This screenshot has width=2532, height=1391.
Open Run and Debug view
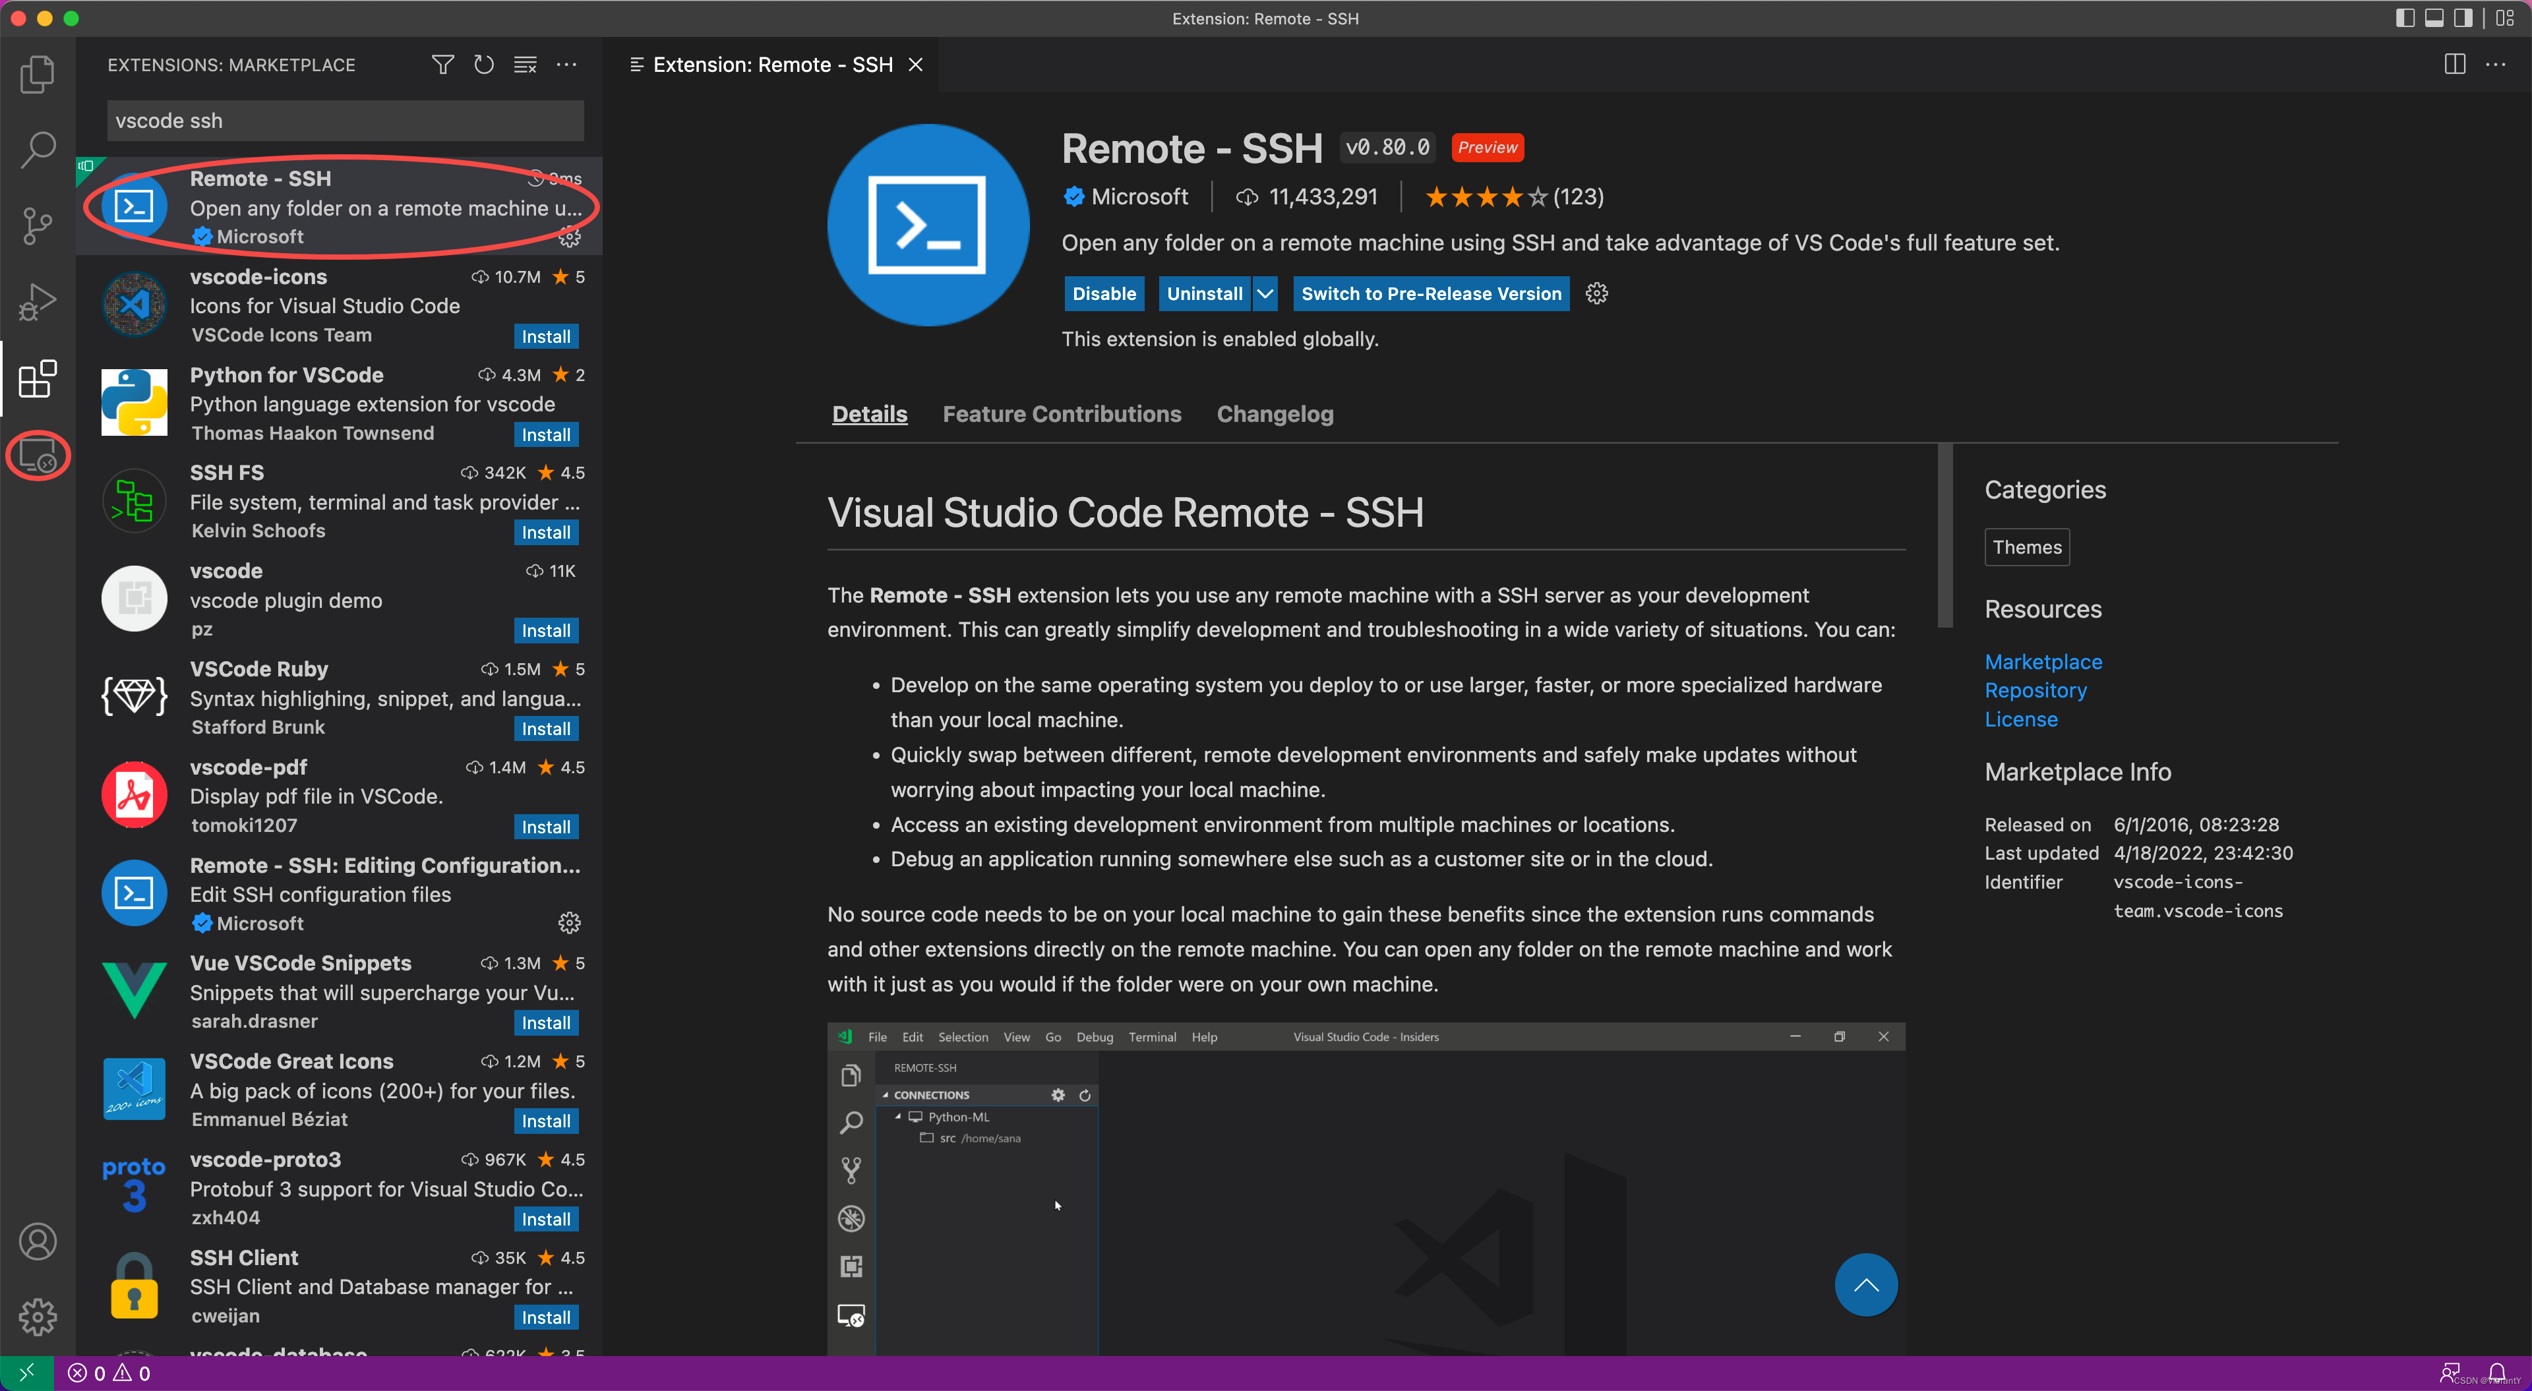38,302
